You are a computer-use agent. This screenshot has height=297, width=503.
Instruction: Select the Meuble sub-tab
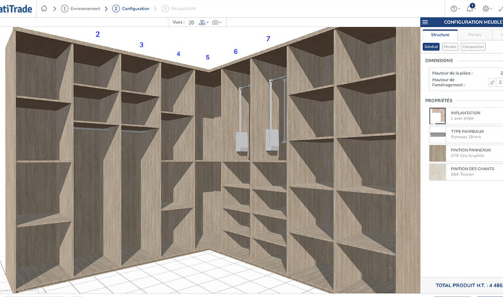450,47
